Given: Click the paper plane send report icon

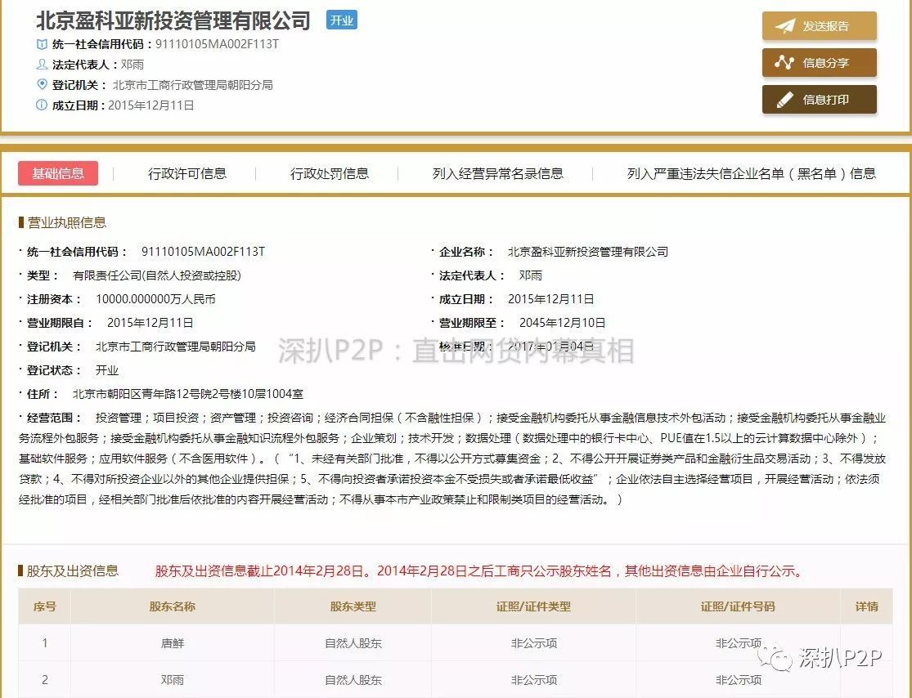Looking at the screenshot, I should point(785,26).
